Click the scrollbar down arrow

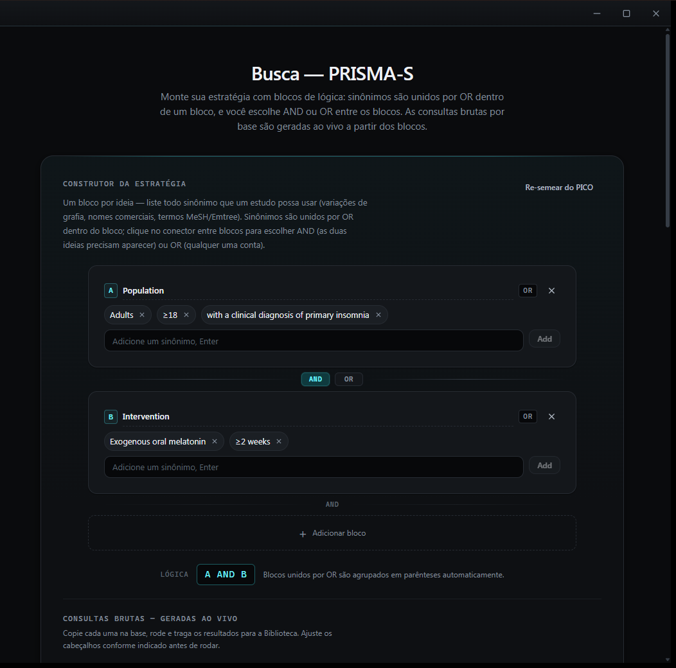pos(668,660)
